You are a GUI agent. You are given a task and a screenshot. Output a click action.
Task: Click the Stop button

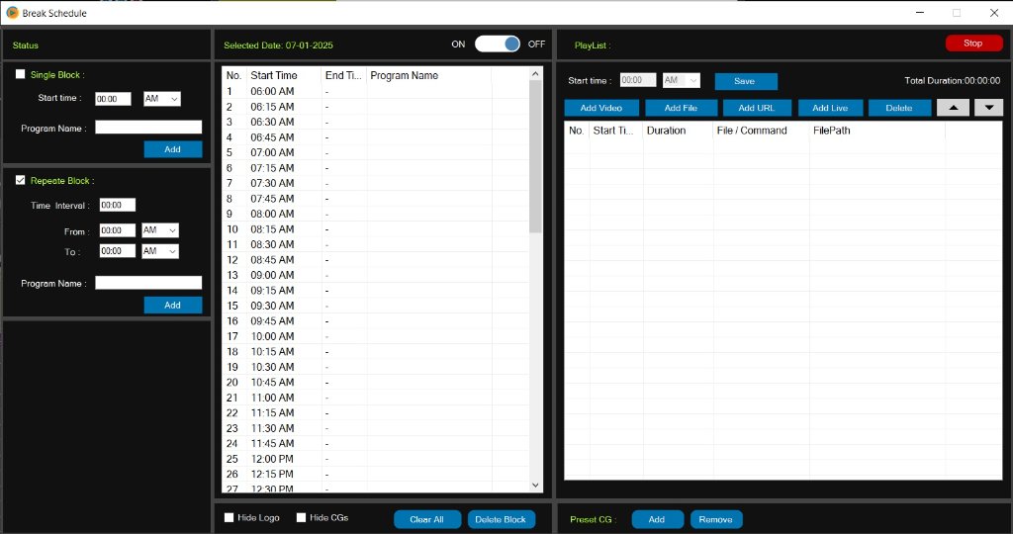tap(973, 44)
